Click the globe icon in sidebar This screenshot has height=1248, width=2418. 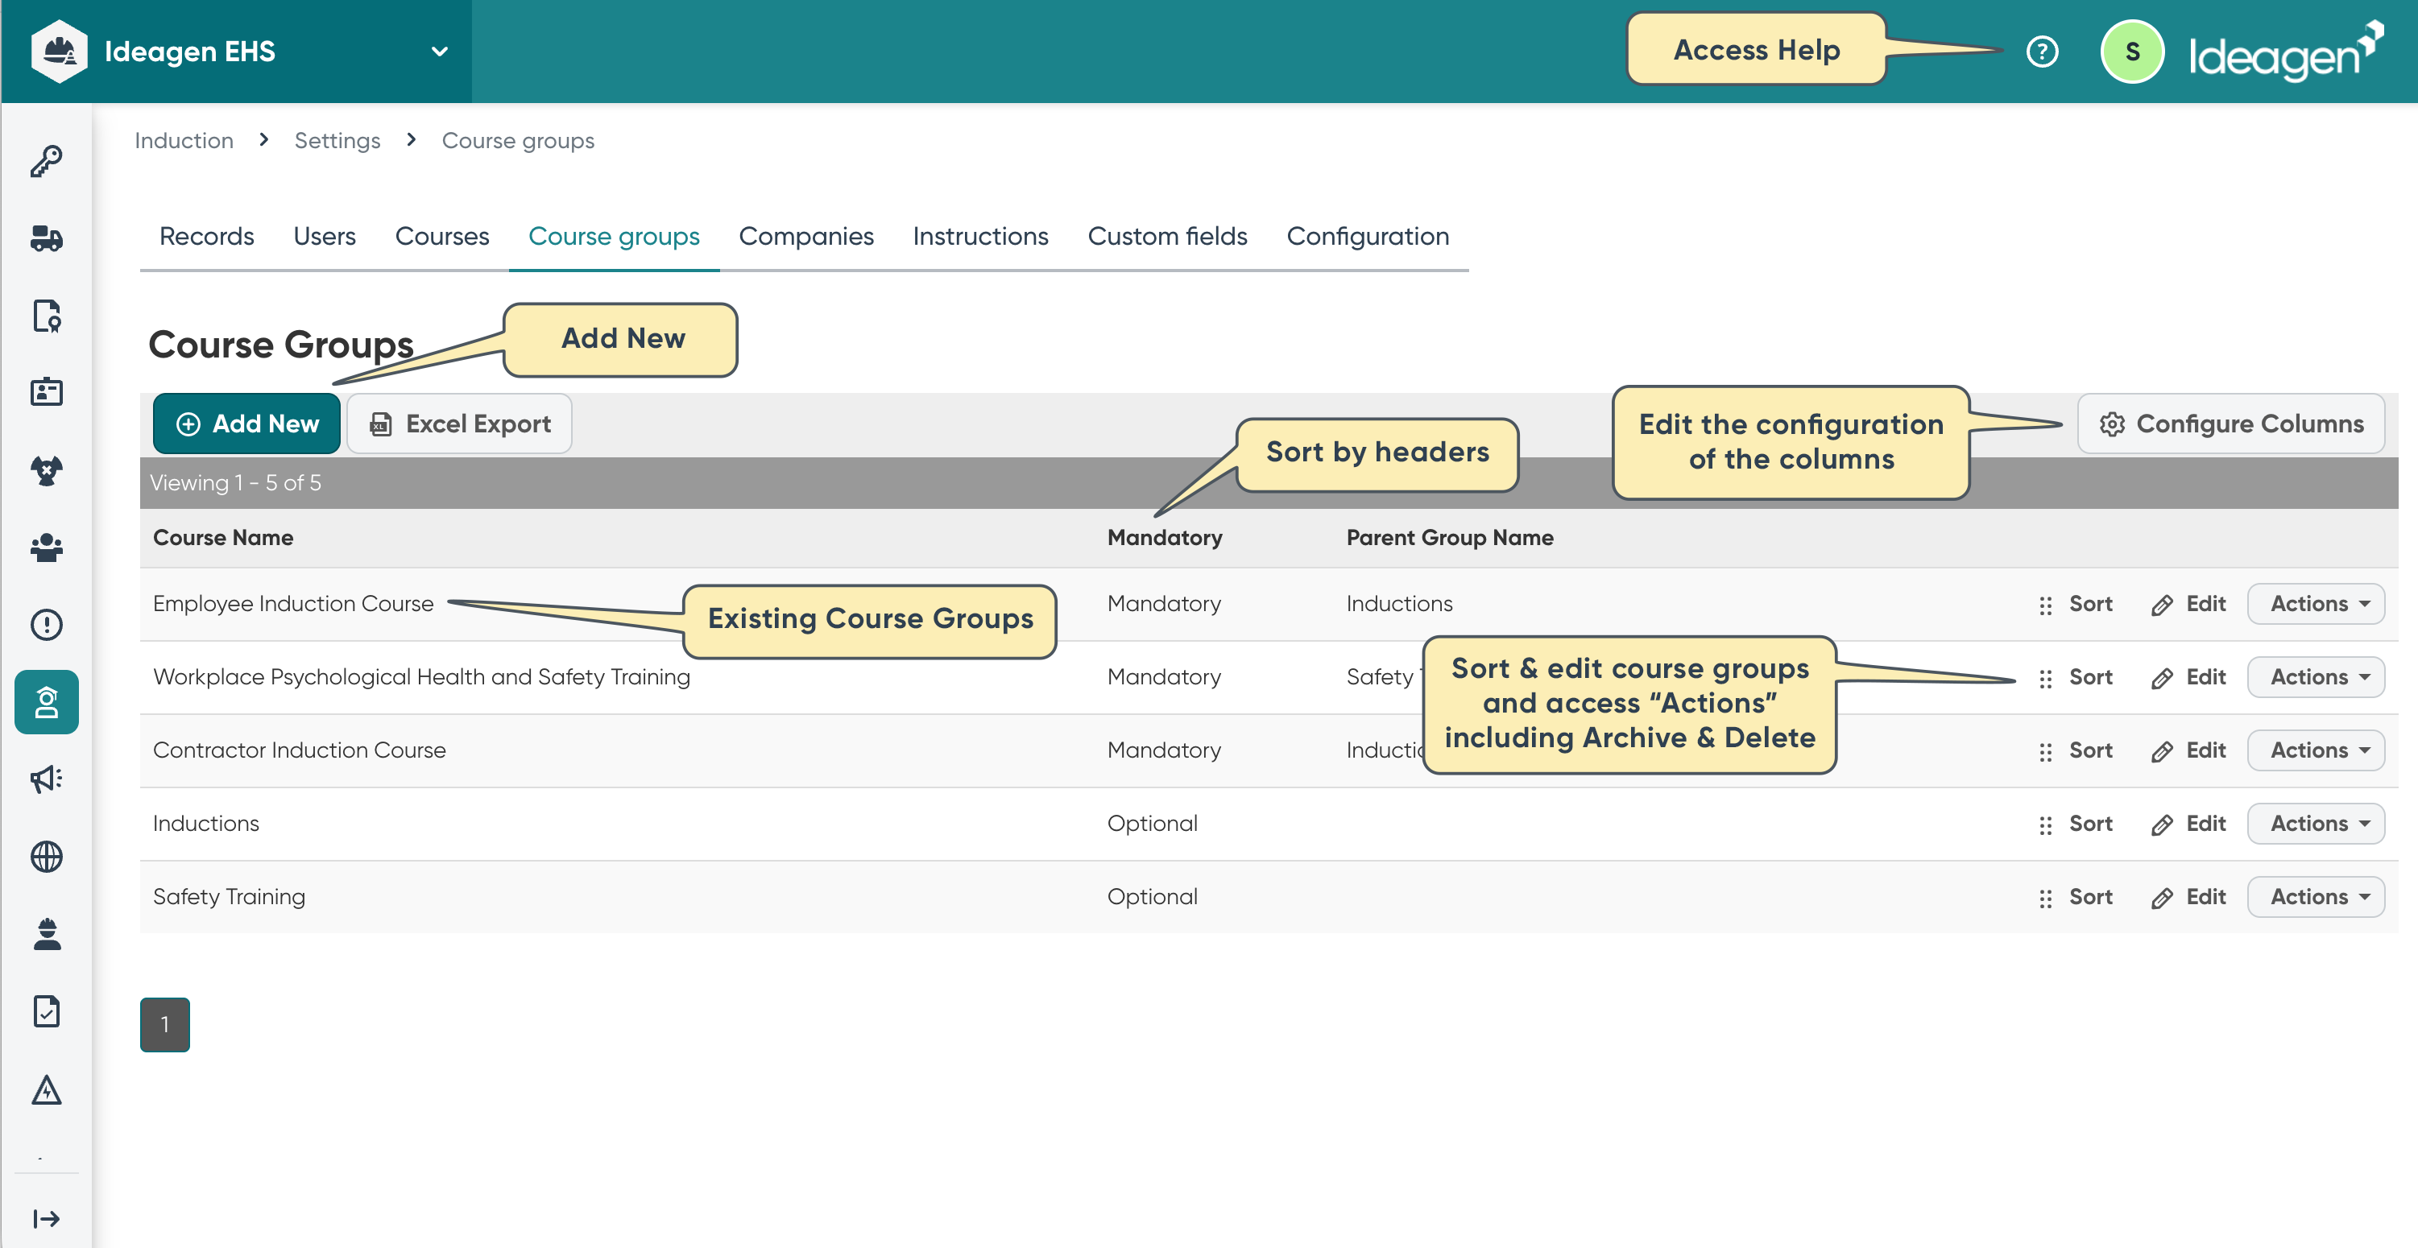click(x=46, y=856)
